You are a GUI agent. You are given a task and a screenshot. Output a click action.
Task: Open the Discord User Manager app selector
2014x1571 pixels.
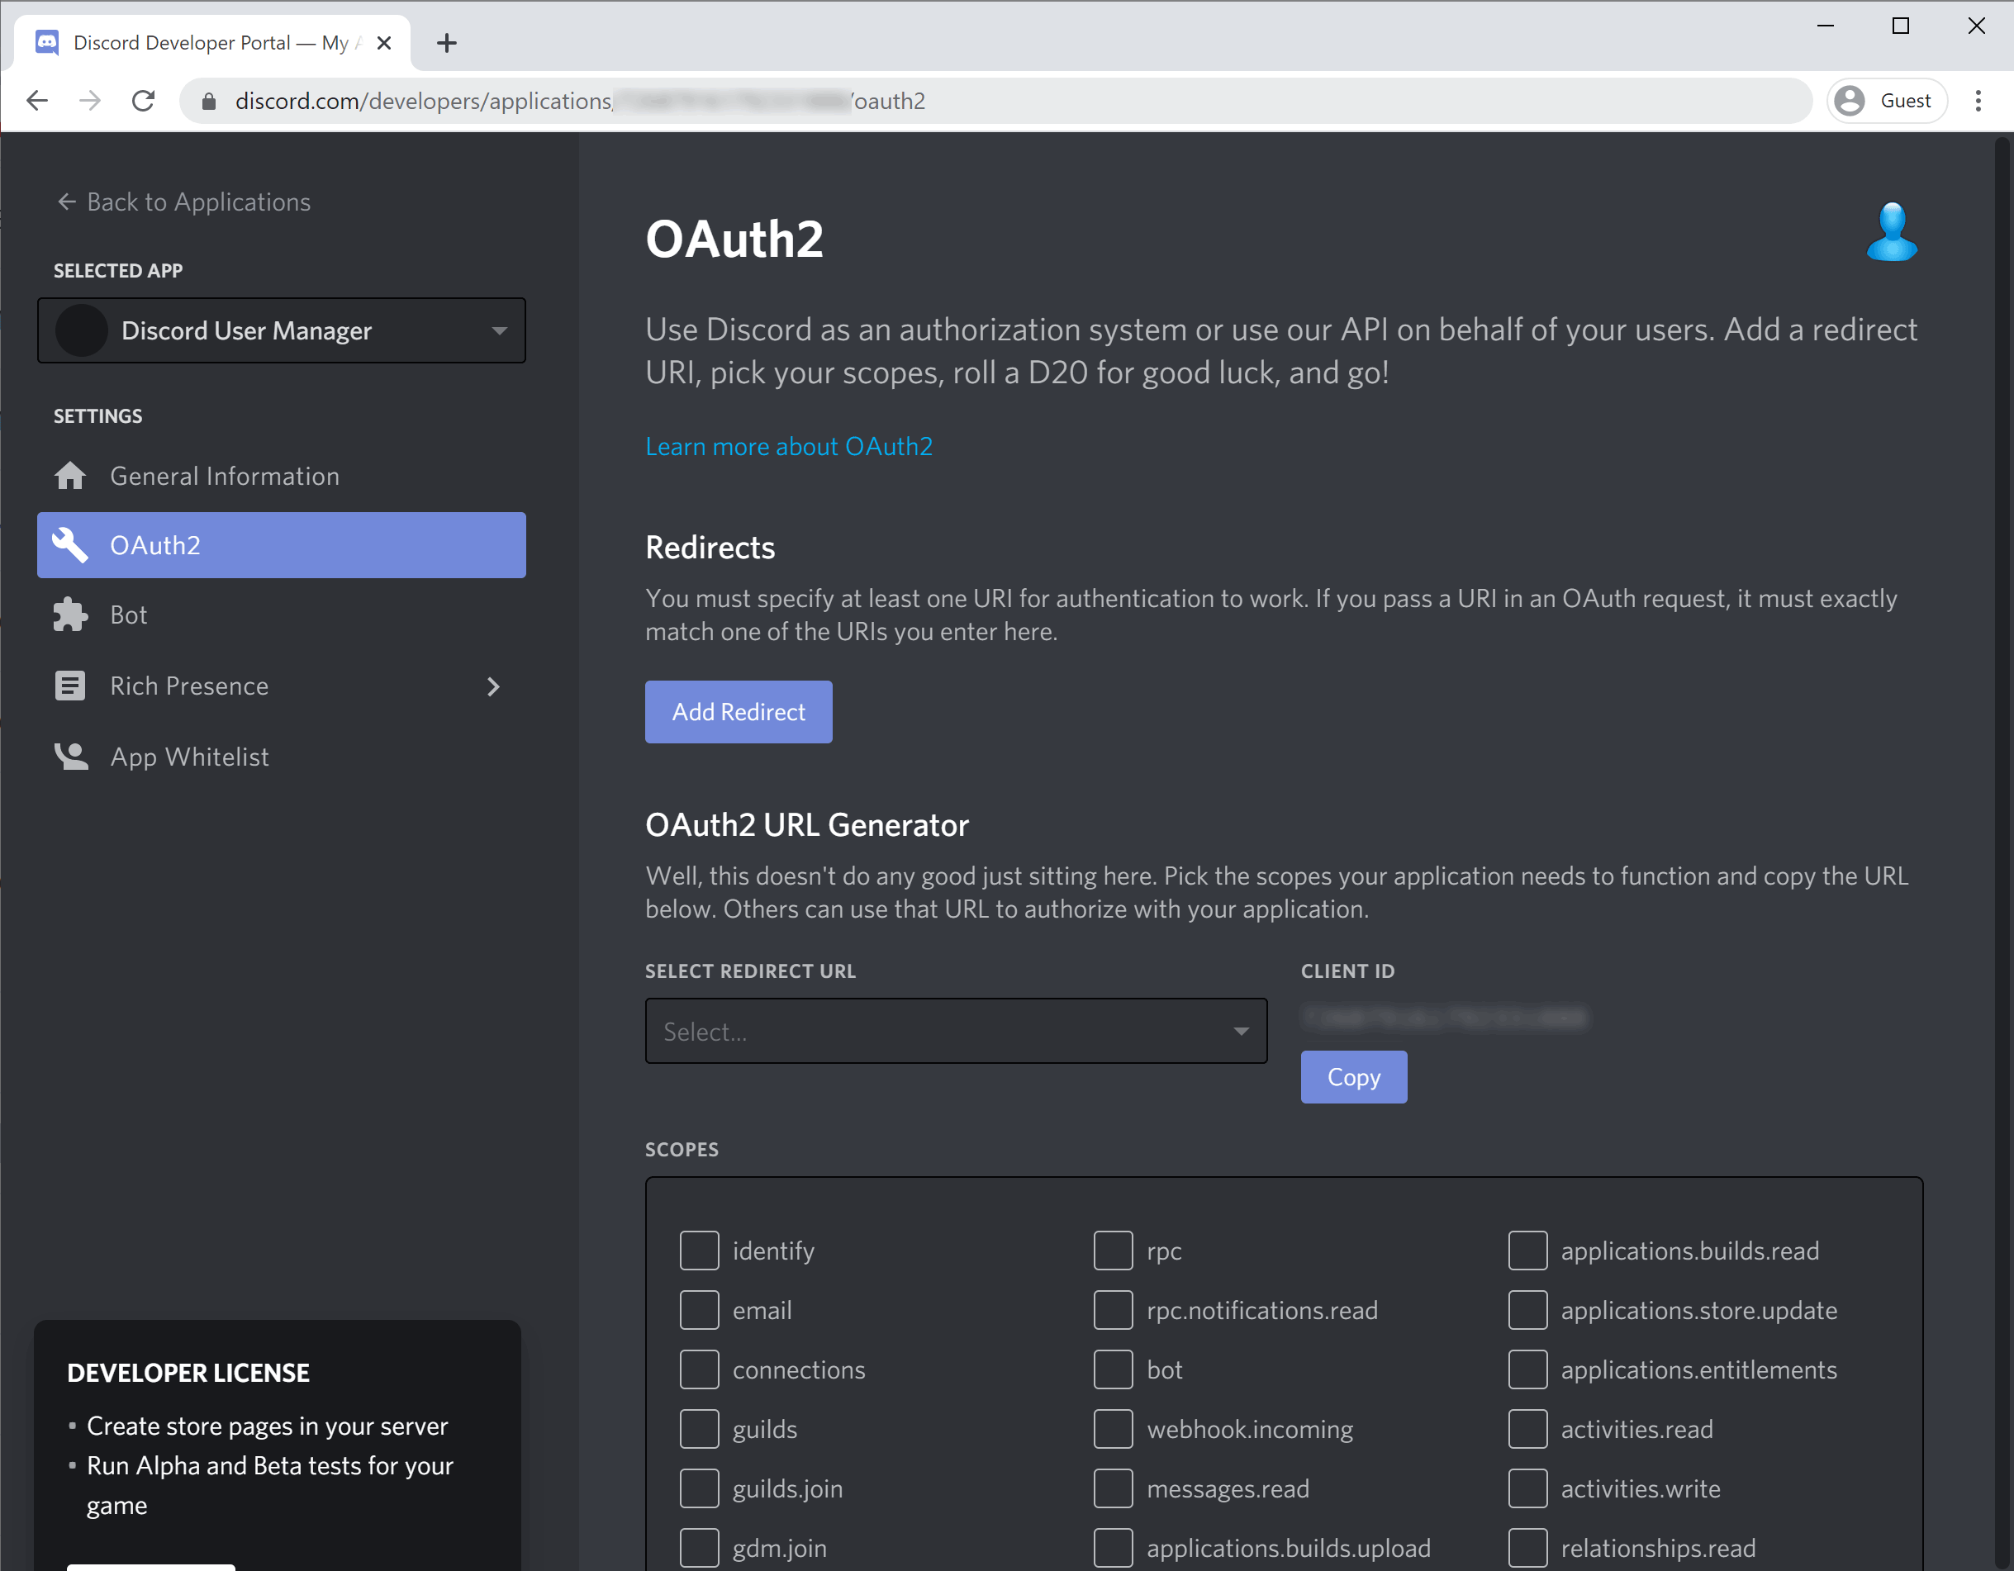[x=281, y=330]
